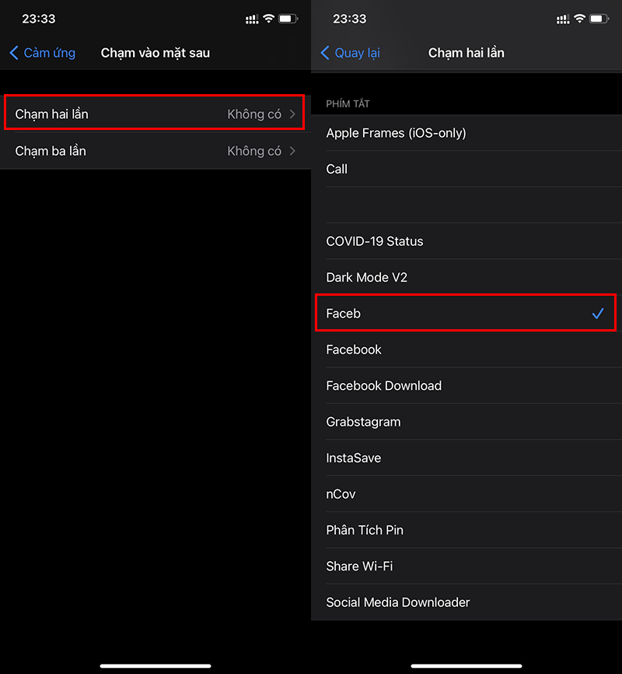This screenshot has width=622, height=674.
Task: Tap the blue checkmark on Faceb
Action: point(597,314)
